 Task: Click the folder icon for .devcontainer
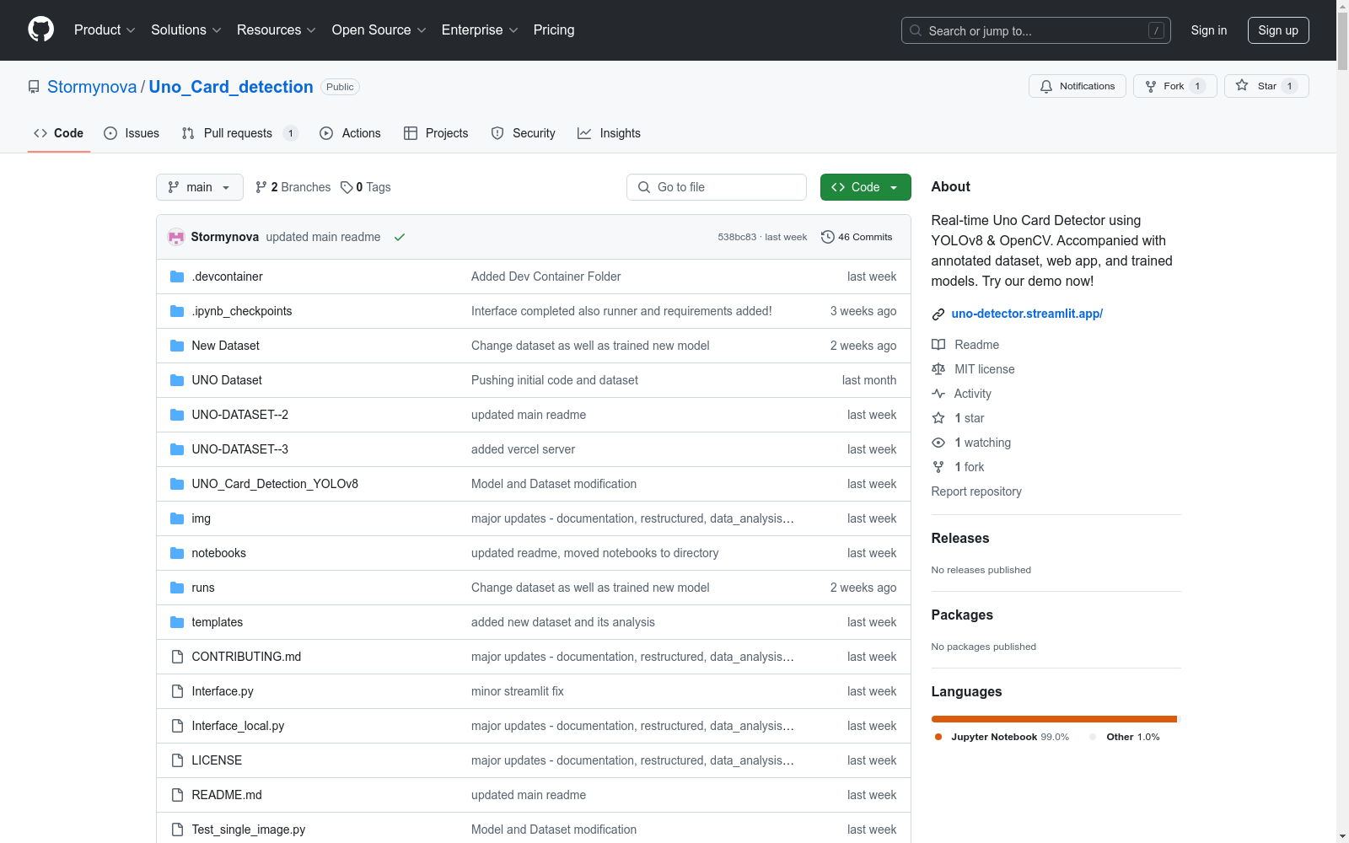pyautogui.click(x=177, y=277)
